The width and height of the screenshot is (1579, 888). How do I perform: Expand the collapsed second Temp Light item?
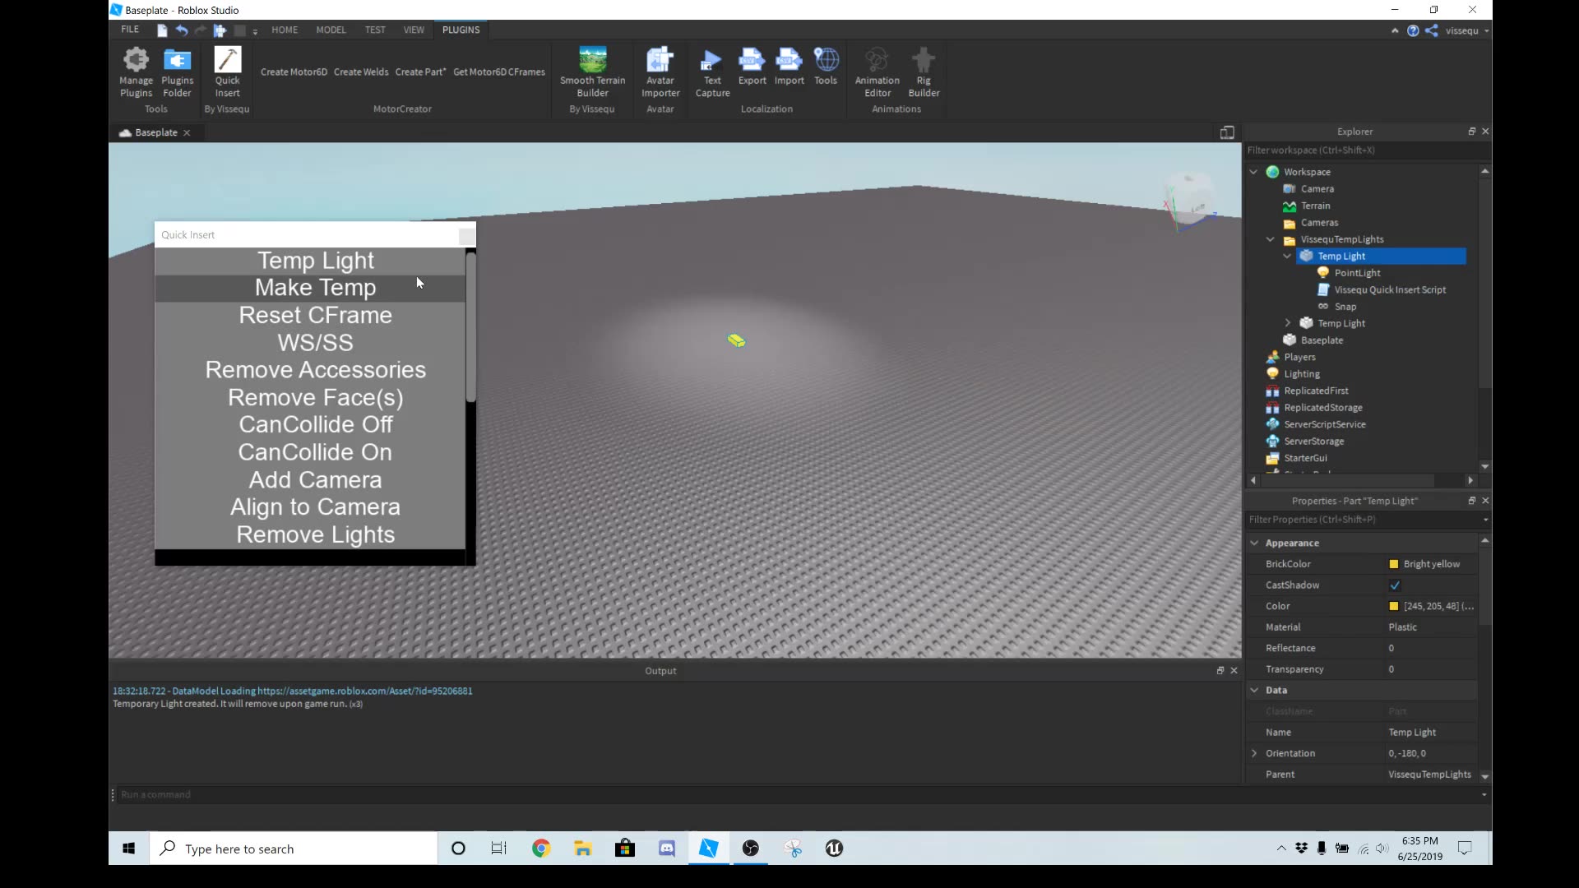[1288, 323]
